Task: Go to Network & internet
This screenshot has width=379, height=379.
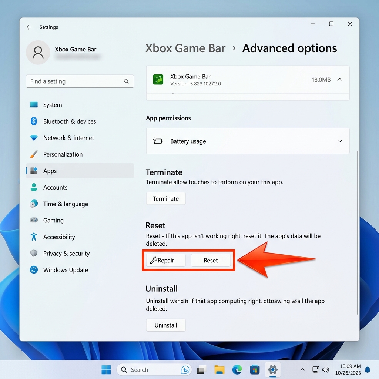Action: click(80, 138)
